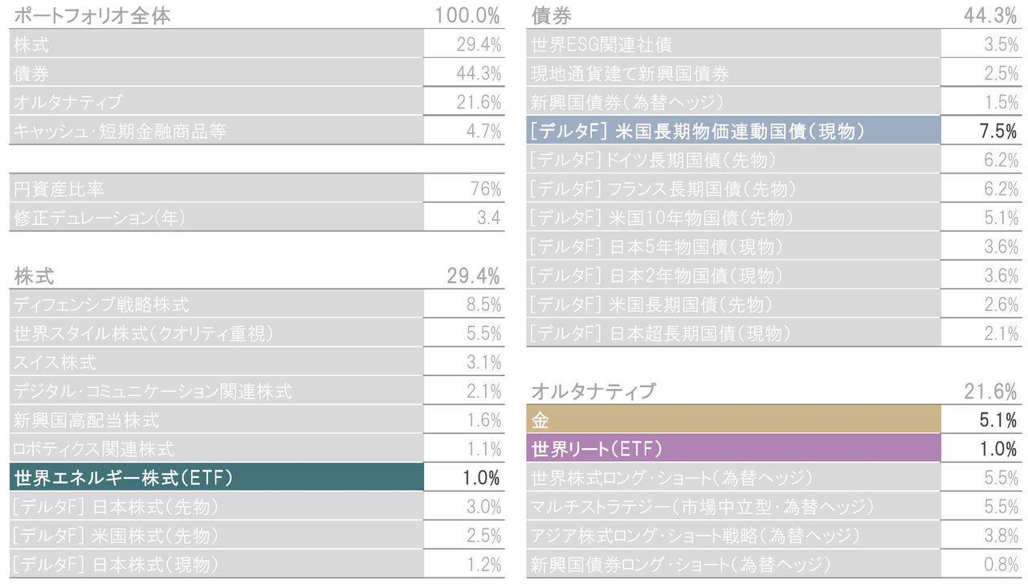Select the ディフェンシブ戦略株式 row
1028x584 pixels.
[257, 304]
